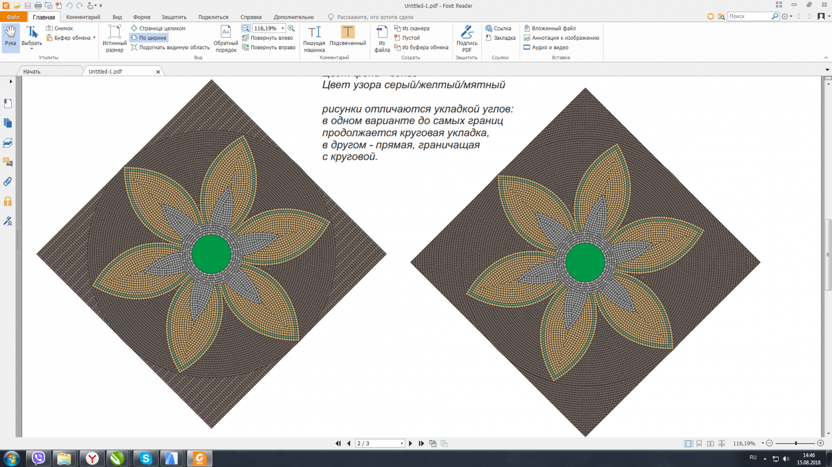Enable continuous page view mode
Viewport: 832px width, 467px height.
699,444
